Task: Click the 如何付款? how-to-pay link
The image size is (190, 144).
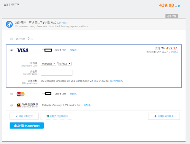Action: [x=62, y=23]
